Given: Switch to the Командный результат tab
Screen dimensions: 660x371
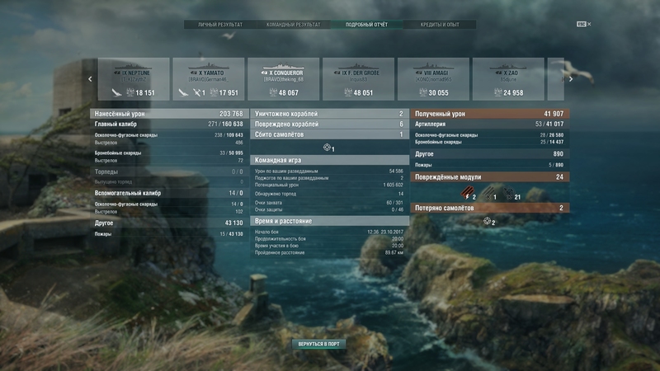Looking at the screenshot, I should [x=294, y=25].
